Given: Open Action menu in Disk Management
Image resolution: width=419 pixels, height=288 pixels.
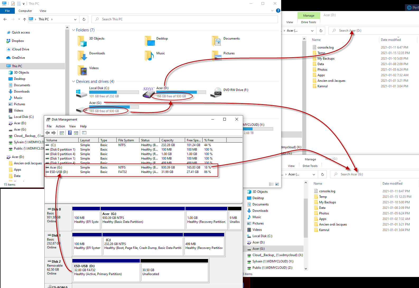Looking at the screenshot, I should click(x=60, y=126).
